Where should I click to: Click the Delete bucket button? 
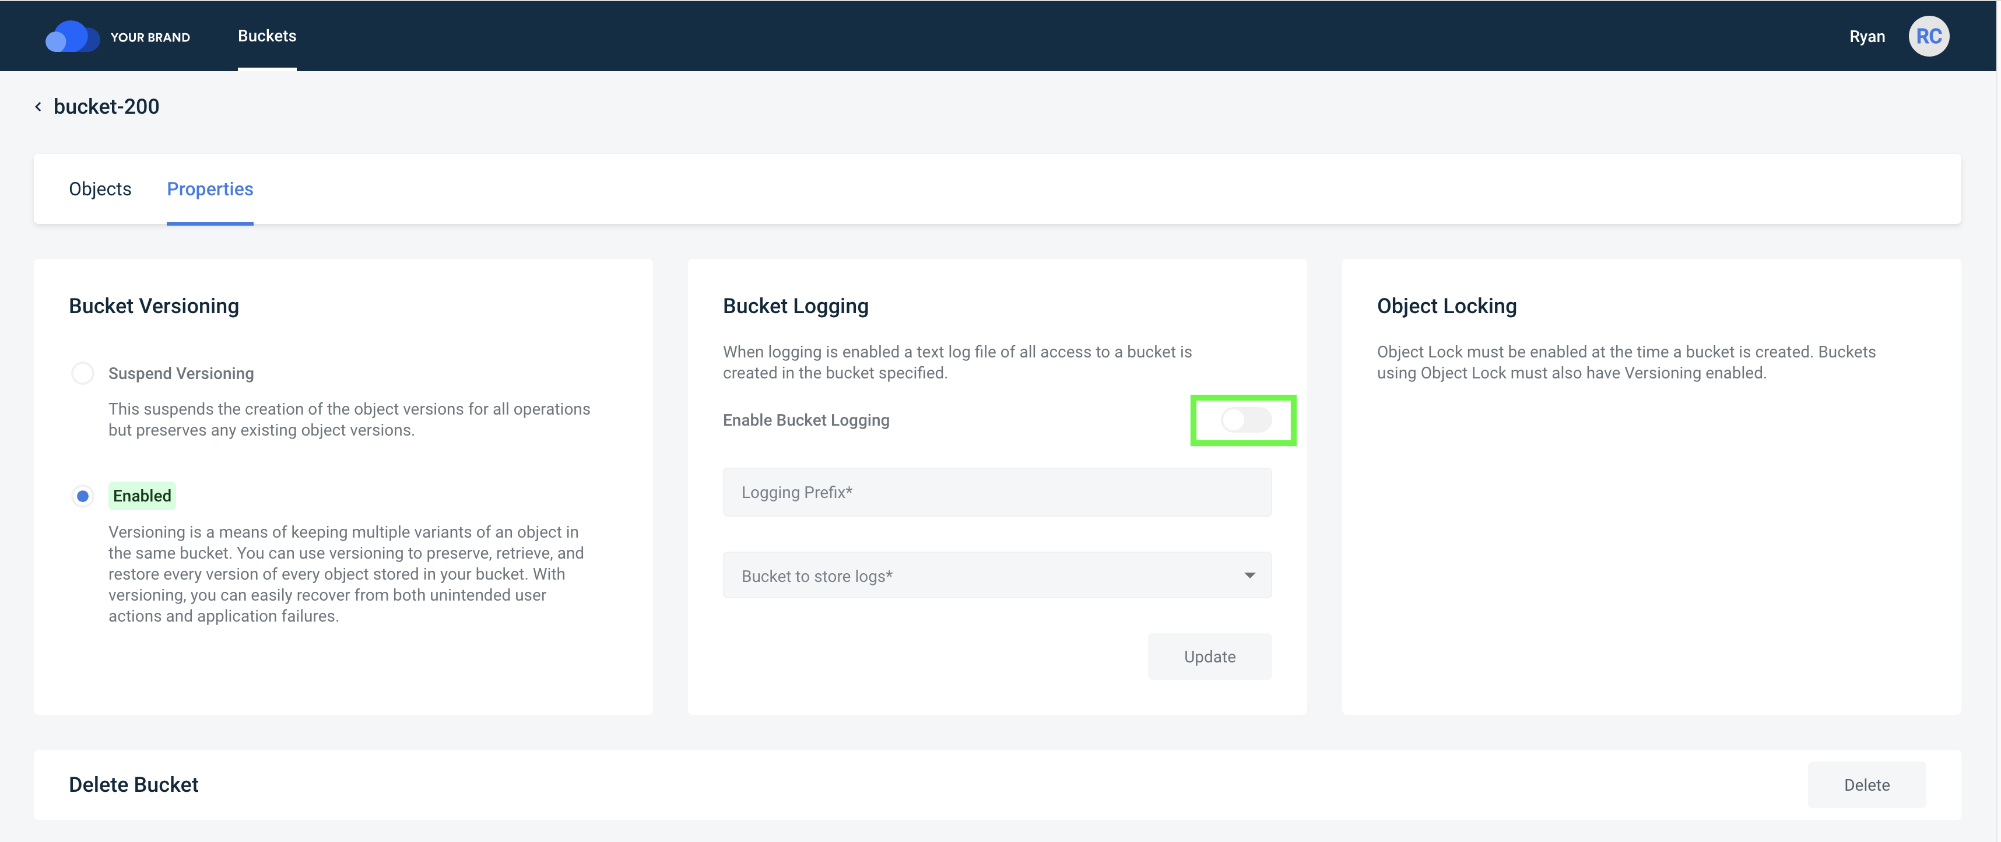point(1867,784)
